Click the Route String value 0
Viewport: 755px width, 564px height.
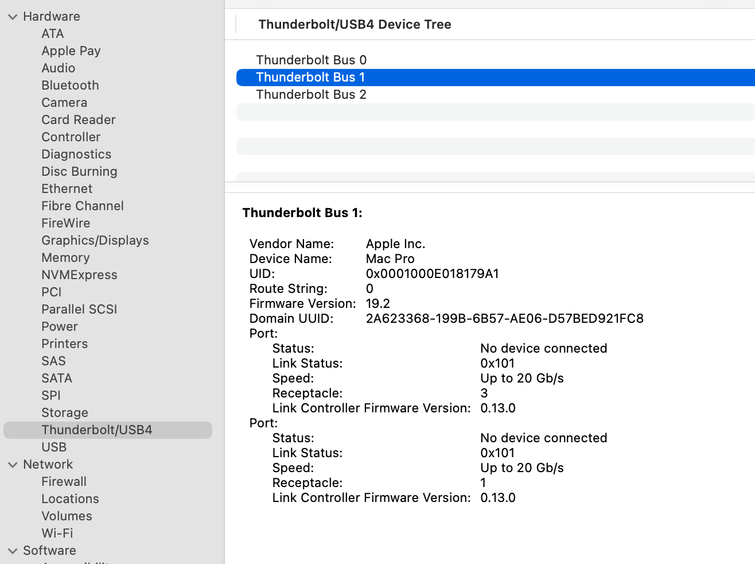point(369,289)
